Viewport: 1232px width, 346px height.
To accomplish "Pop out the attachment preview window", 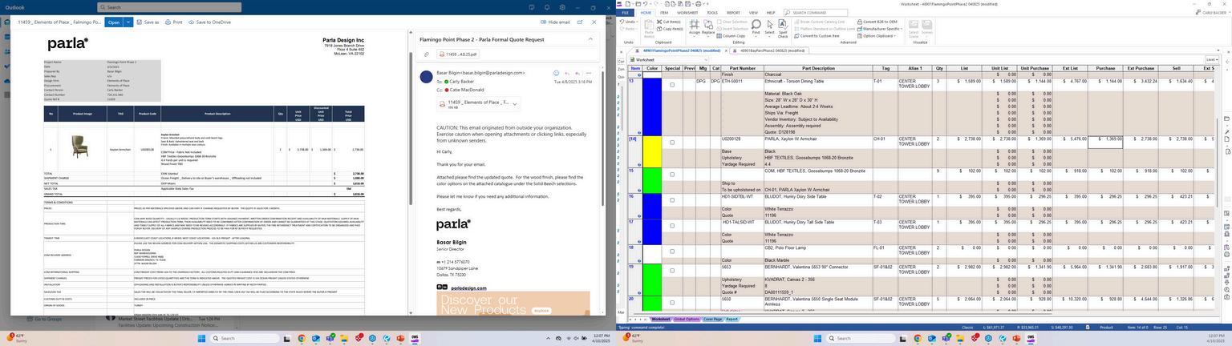I will (580, 22).
